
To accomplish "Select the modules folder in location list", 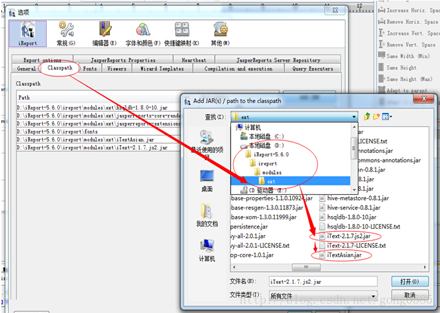I will tap(290, 172).
